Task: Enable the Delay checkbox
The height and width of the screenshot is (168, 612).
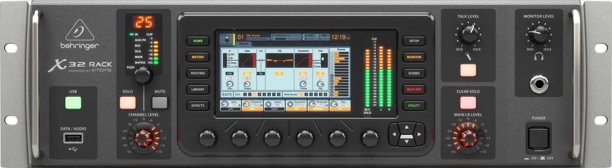Action: point(229,63)
